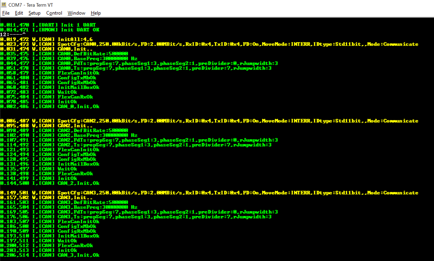Click the "CAN0,Ts:propSeg:7" timing line

click(x=136, y=68)
